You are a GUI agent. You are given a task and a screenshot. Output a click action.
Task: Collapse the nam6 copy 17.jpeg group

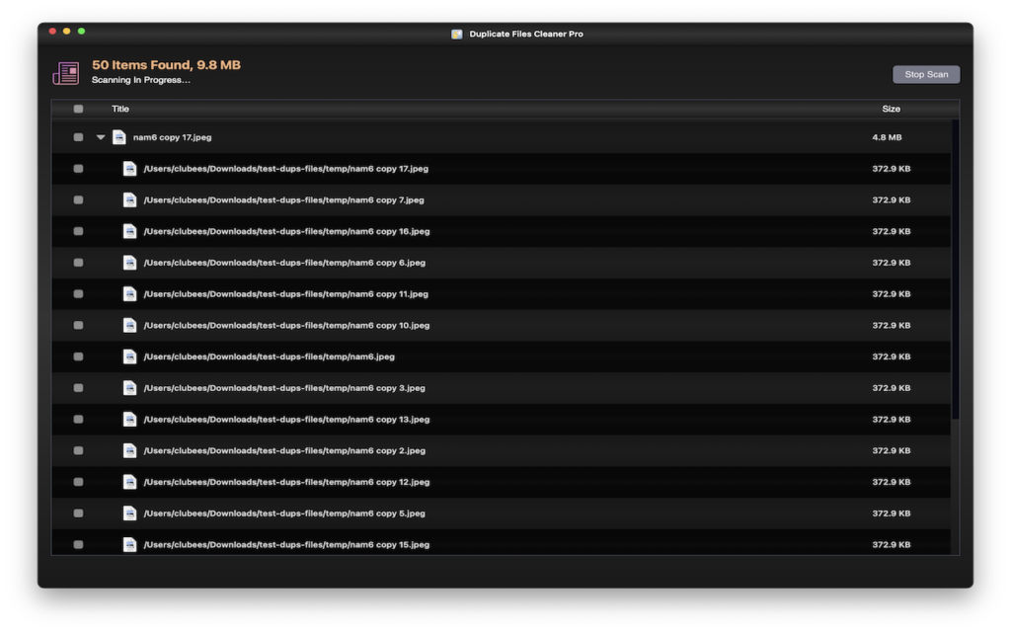pyautogui.click(x=101, y=137)
